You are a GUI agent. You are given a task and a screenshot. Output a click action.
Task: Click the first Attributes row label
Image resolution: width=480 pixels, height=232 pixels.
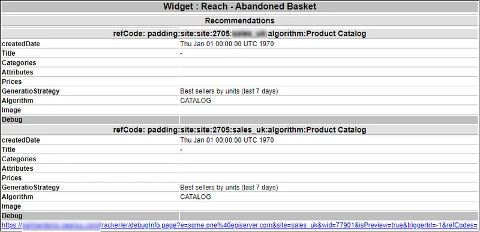click(17, 73)
